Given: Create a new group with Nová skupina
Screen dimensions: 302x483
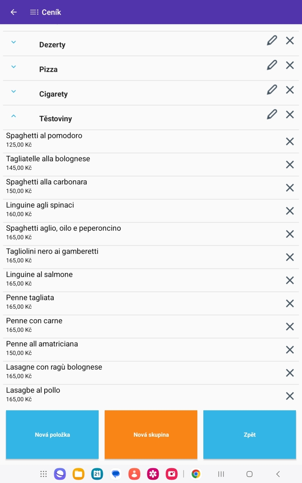Looking at the screenshot, I should [x=151, y=434].
